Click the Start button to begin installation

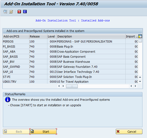pos(43,131)
